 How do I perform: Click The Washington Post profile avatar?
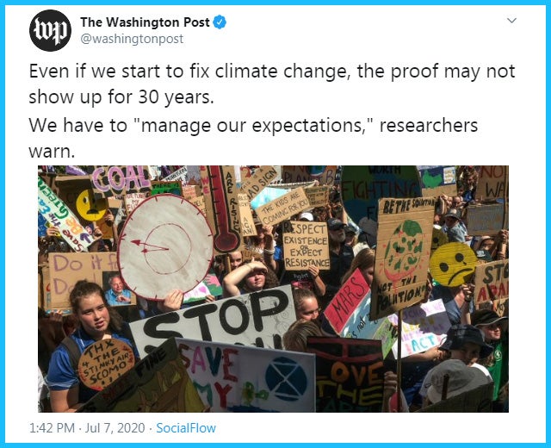pos(50,30)
